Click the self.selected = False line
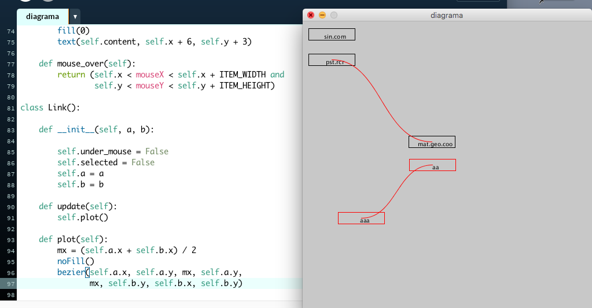This screenshot has height=308, width=592. point(106,162)
